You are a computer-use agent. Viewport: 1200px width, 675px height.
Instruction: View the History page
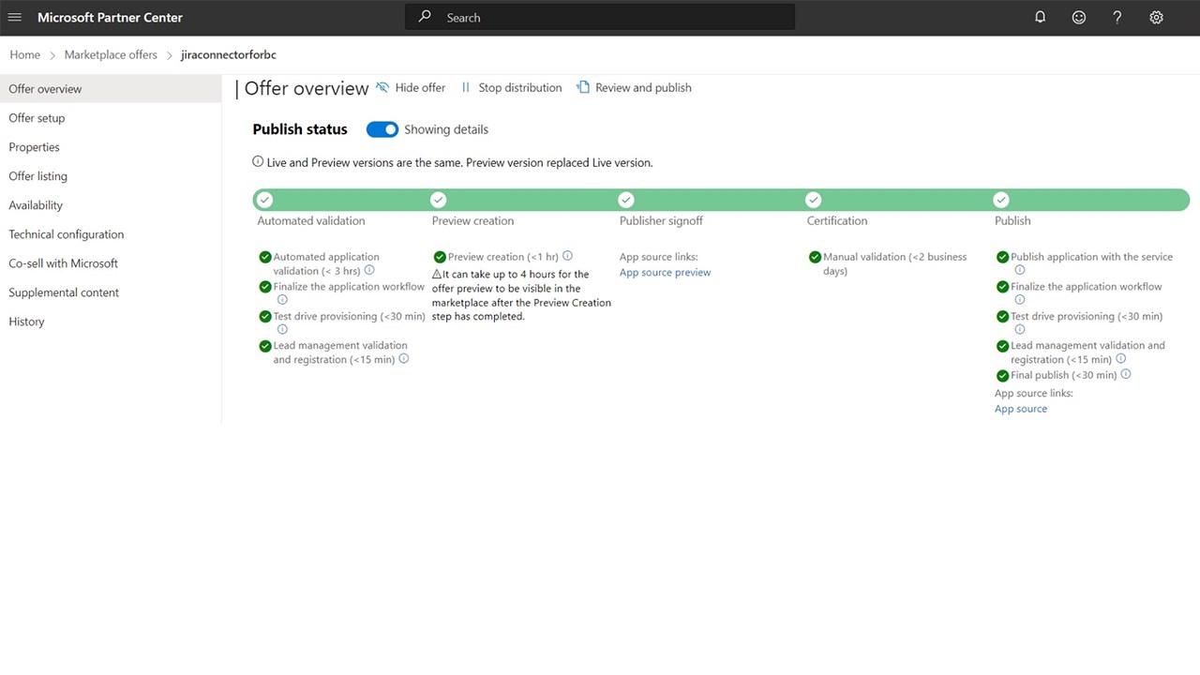(x=111, y=322)
